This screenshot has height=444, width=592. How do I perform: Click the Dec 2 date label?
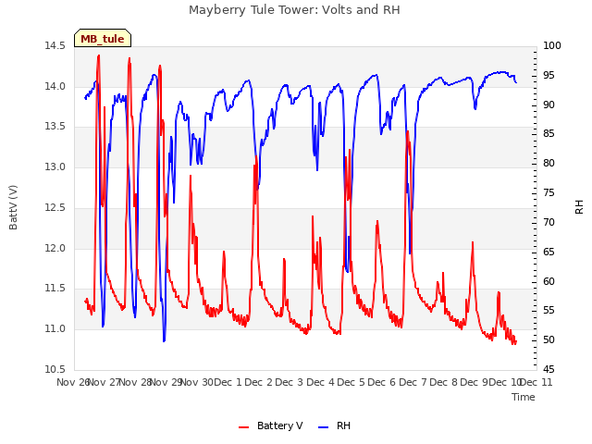[259, 382]
